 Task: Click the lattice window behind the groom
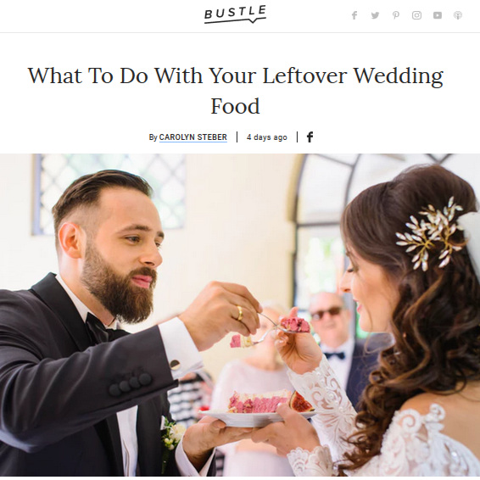[110, 193]
